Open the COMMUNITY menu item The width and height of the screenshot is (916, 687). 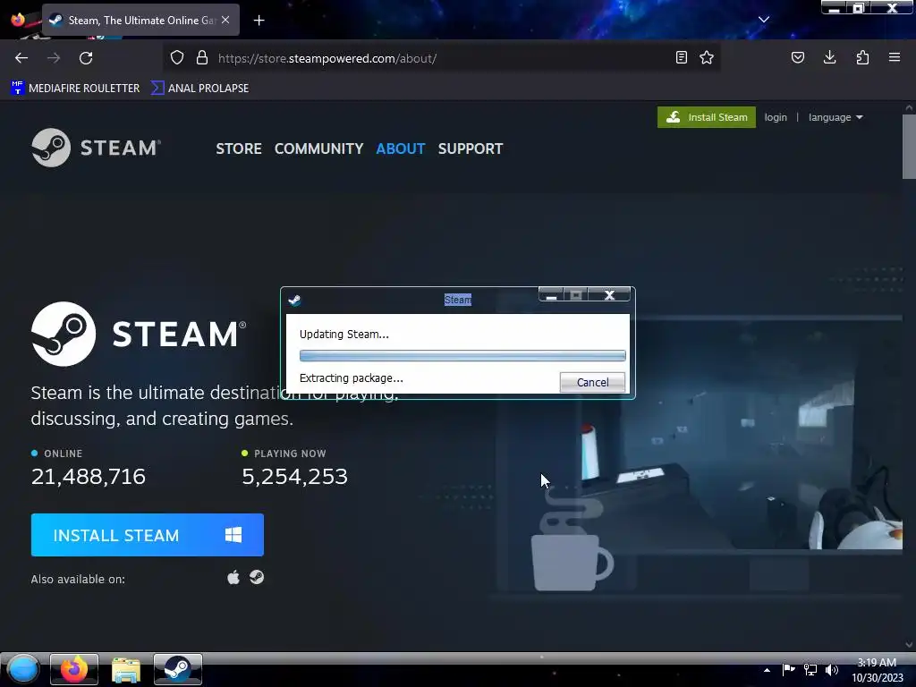click(x=319, y=148)
